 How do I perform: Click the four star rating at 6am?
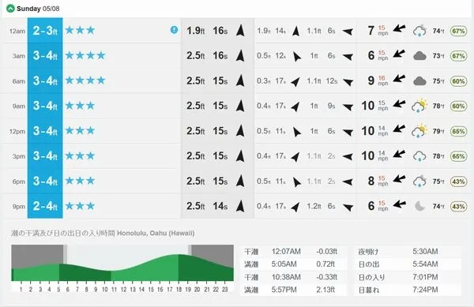(x=85, y=80)
